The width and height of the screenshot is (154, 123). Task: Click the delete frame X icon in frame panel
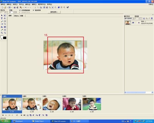33,115
